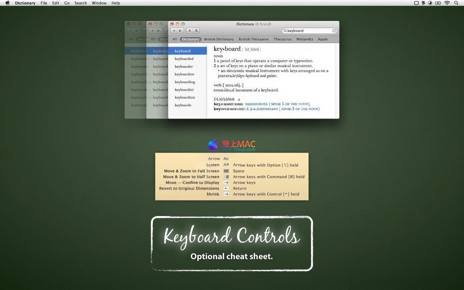The image size is (464, 290).
Task: Click the 'sense 1 of the noun' link
Action: (290, 104)
